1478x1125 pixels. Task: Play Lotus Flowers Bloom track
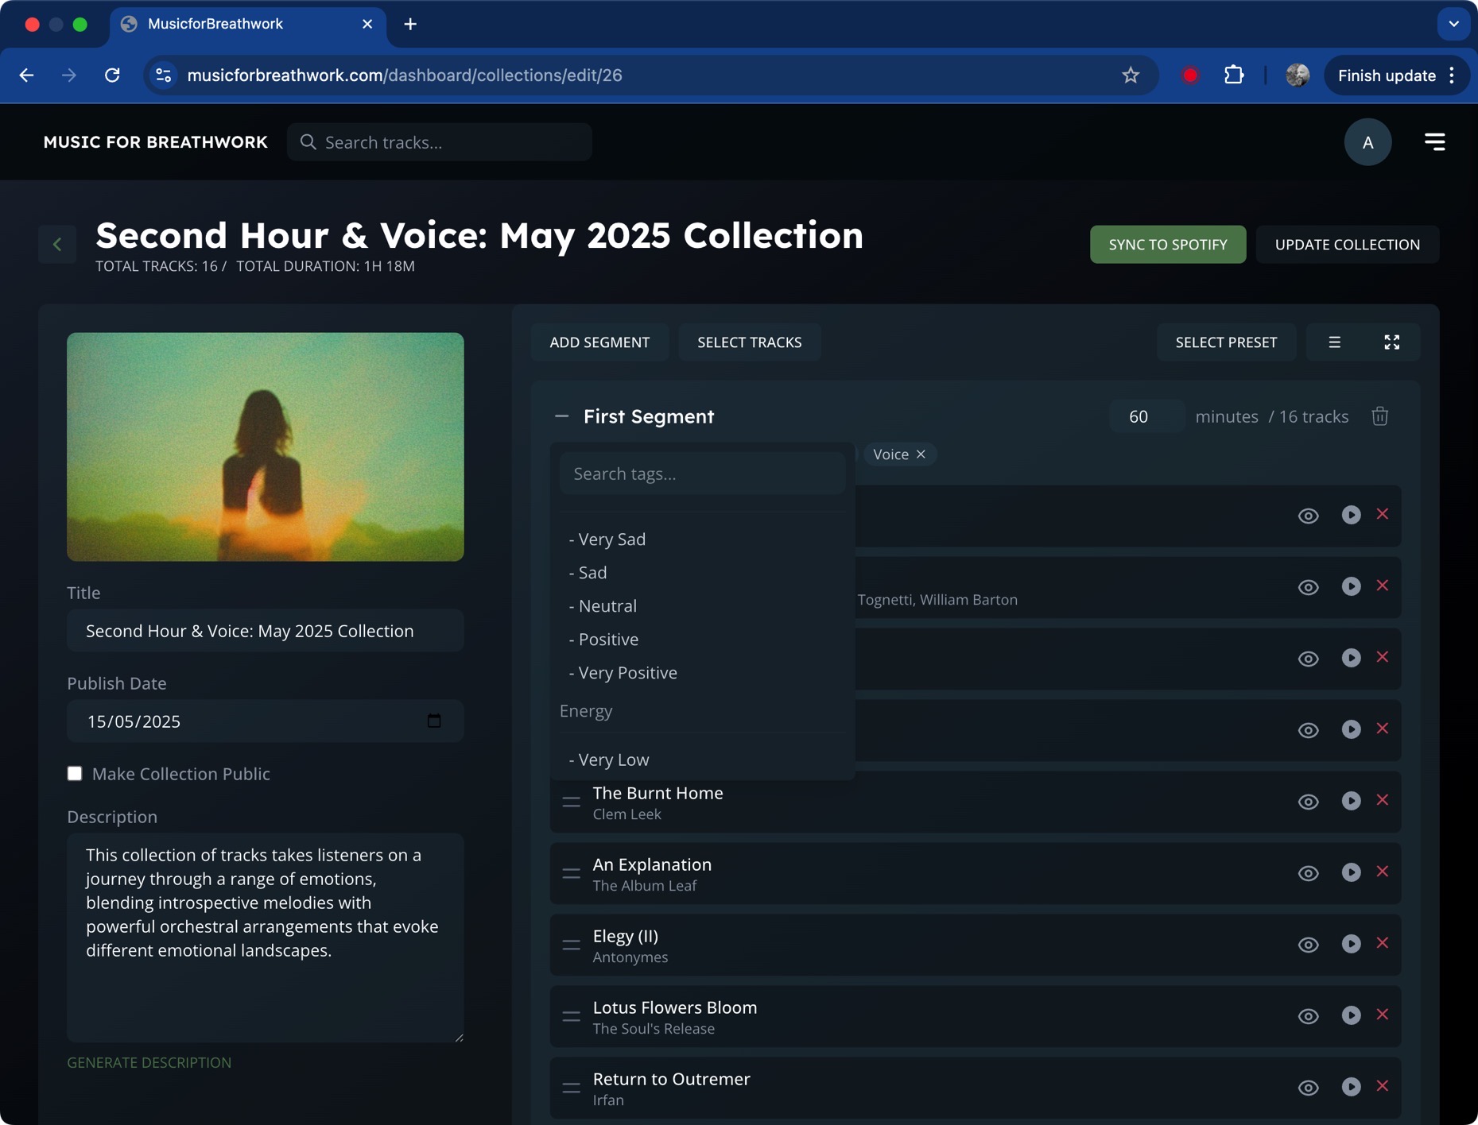tap(1351, 1015)
